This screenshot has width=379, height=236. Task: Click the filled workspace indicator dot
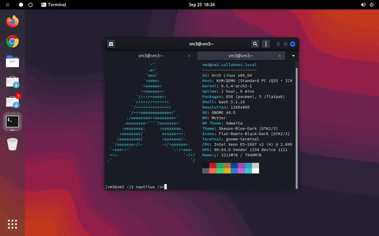coord(21,5)
